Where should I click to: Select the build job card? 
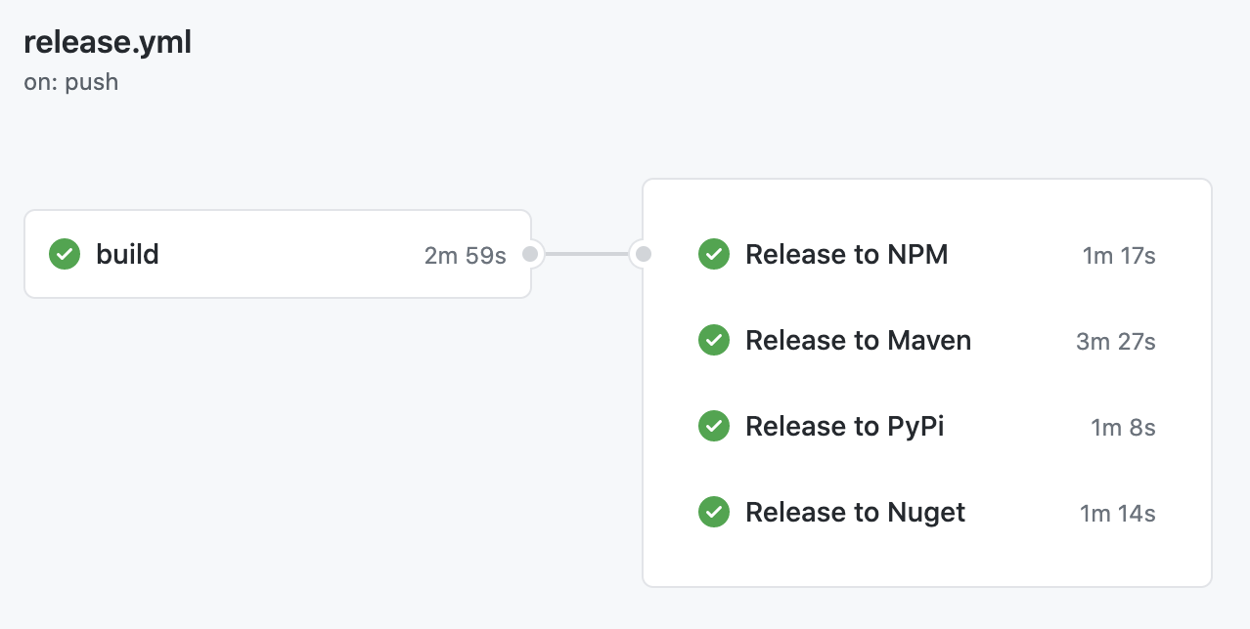point(278,254)
